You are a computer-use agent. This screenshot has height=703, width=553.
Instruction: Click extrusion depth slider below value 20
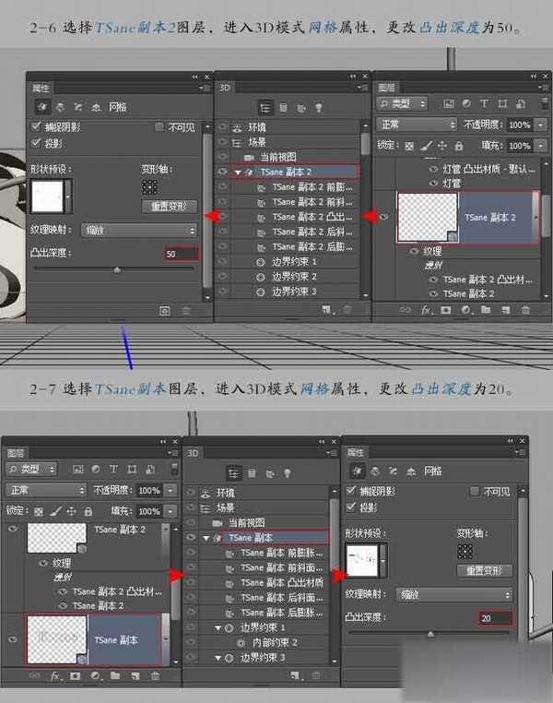[429, 634]
